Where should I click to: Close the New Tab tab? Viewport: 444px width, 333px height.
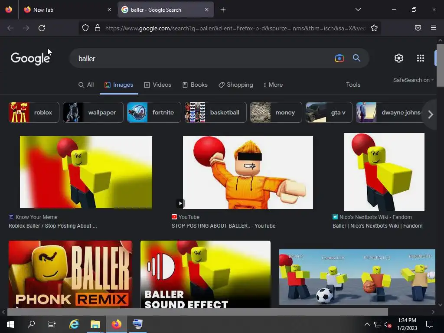pos(109,10)
